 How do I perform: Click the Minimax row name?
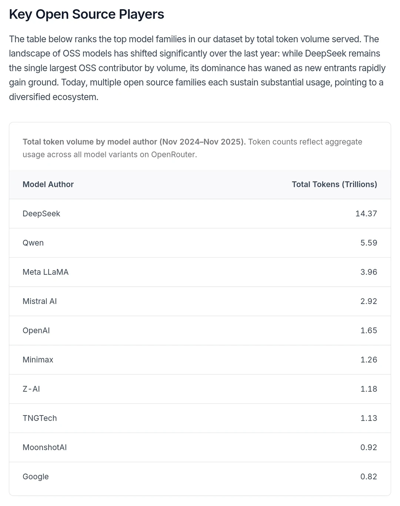pyautogui.click(x=38, y=360)
